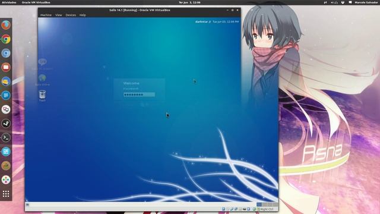Click the Right Ctrl host key label
This screenshot has width=380, height=214.
(x=267, y=209)
